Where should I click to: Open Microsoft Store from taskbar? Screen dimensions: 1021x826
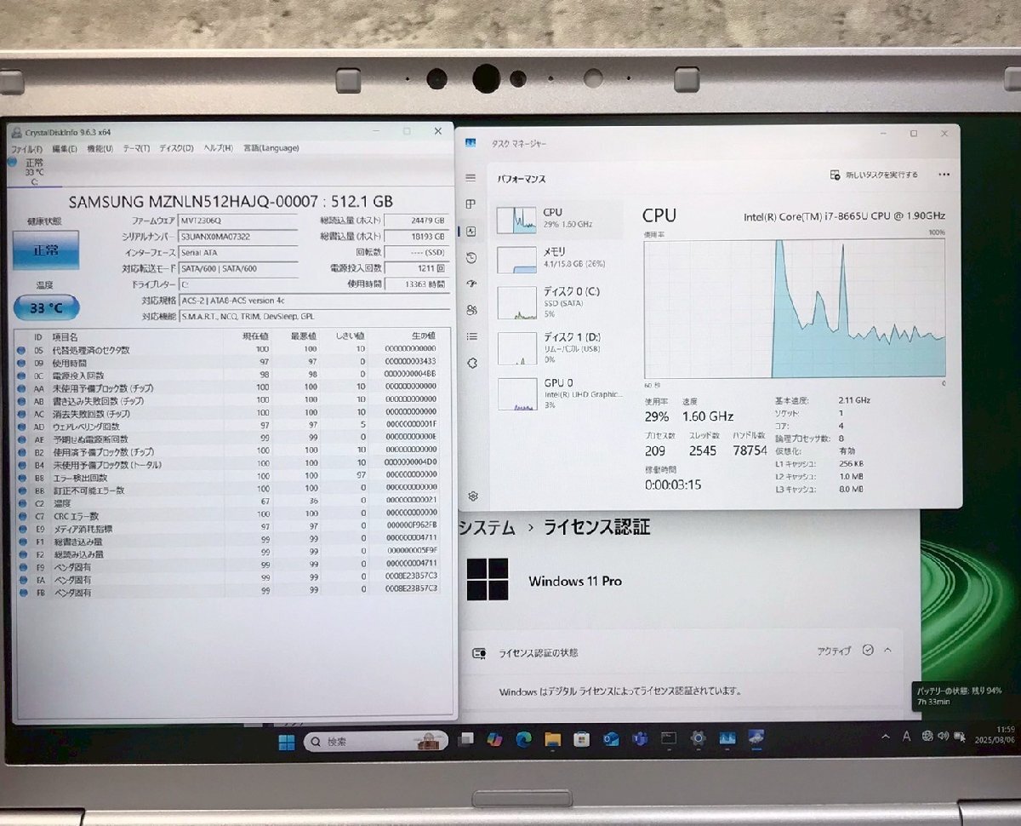582,739
